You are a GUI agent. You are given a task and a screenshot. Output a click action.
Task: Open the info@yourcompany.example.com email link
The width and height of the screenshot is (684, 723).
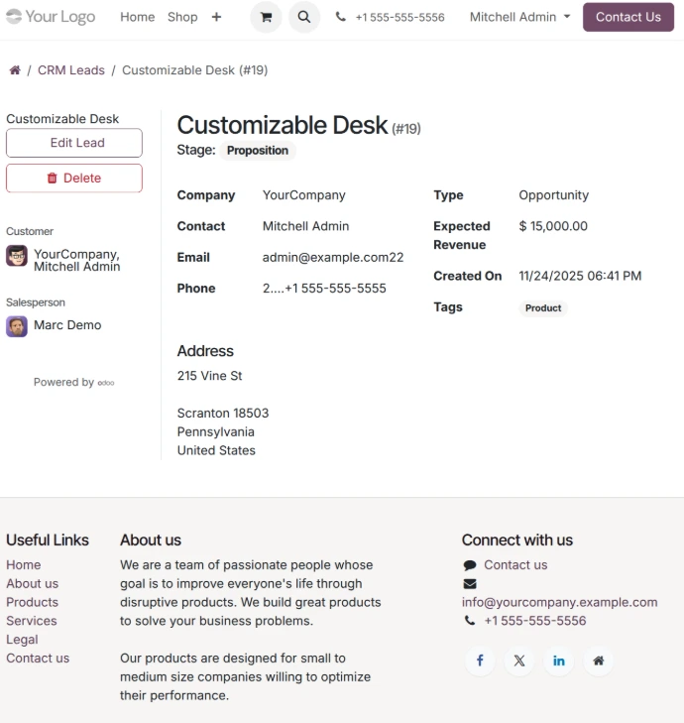point(559,602)
